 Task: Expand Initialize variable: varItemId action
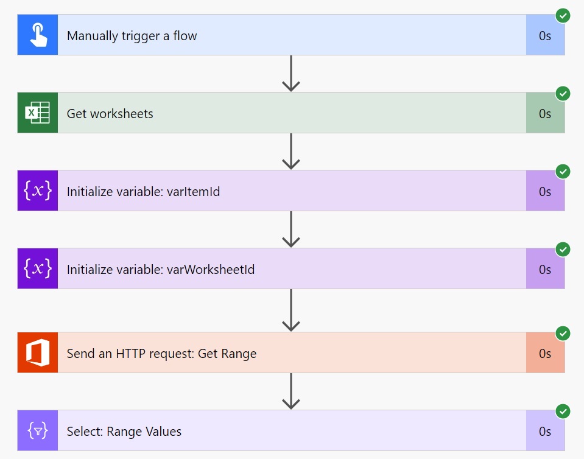point(292,191)
